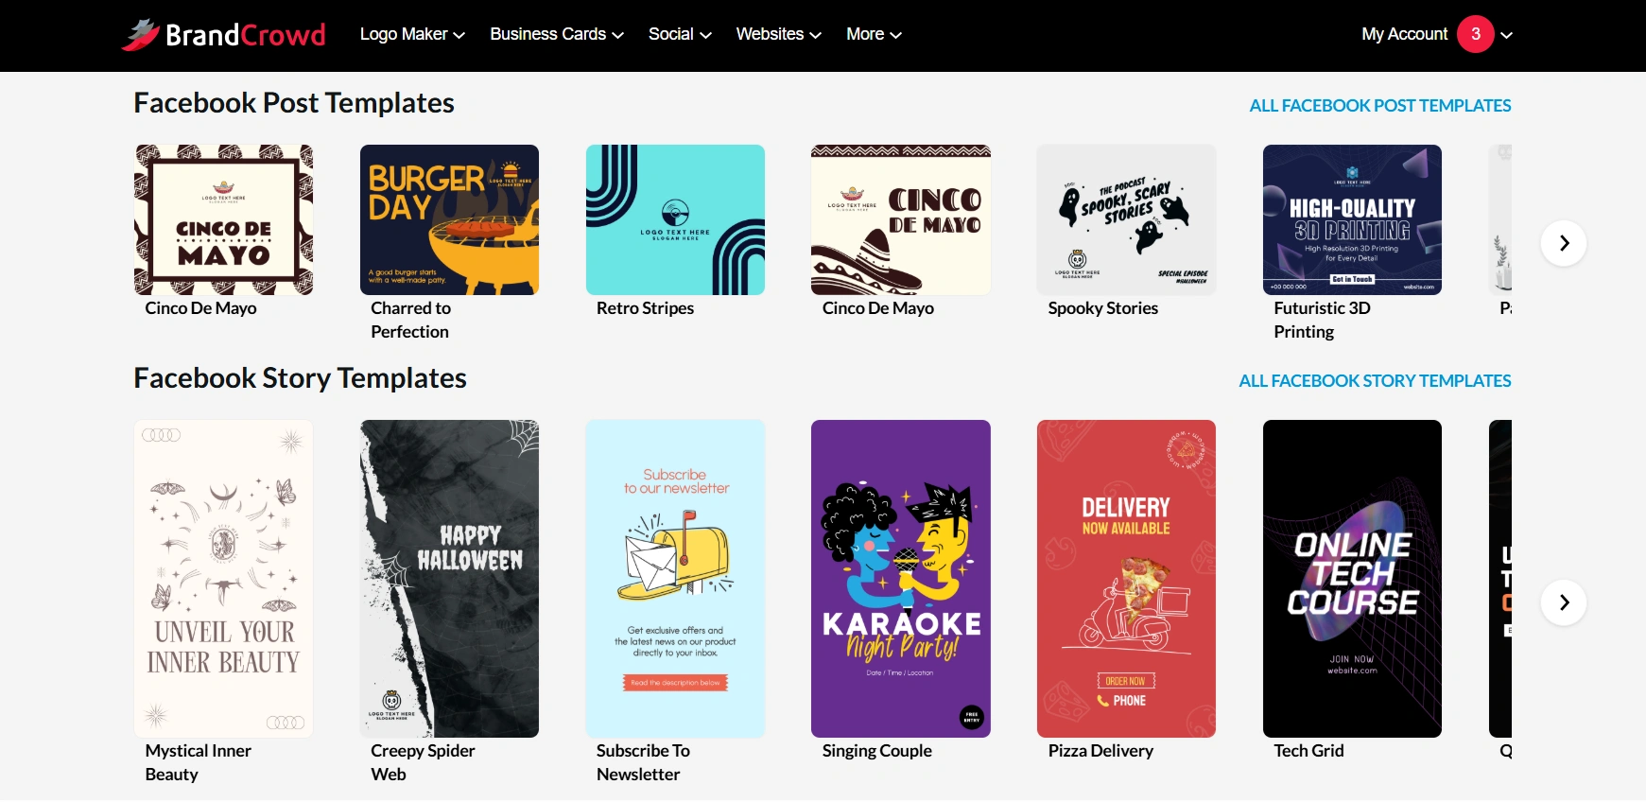Open the More menu
The height and width of the screenshot is (802, 1646).
[874, 34]
